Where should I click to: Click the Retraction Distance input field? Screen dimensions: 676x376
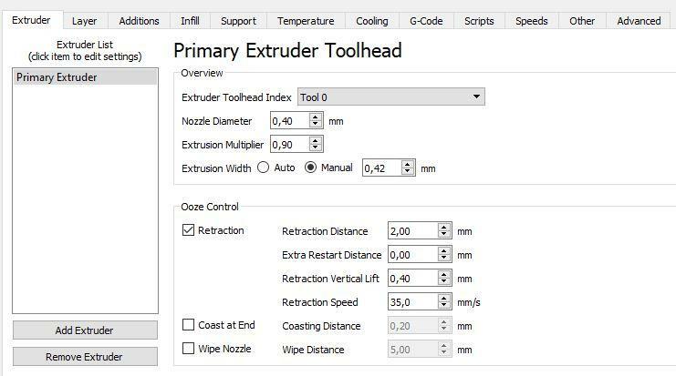pyautogui.click(x=411, y=231)
